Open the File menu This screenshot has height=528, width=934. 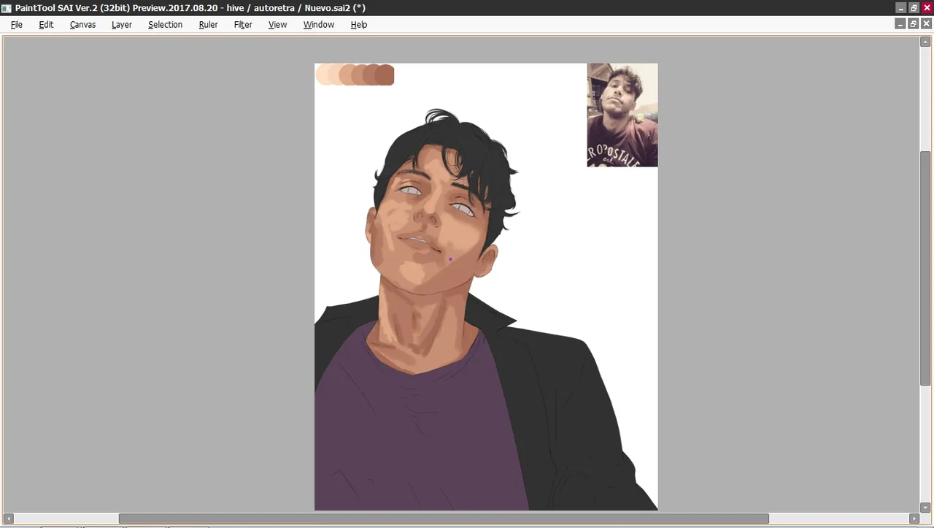pyautogui.click(x=17, y=24)
